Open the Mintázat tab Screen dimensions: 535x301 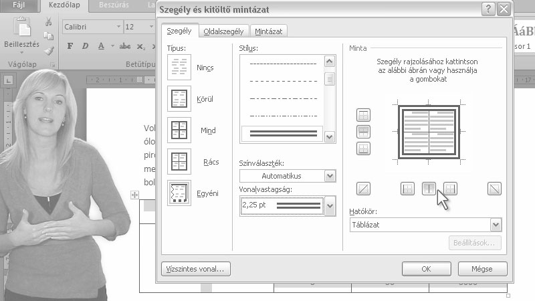[x=268, y=31]
